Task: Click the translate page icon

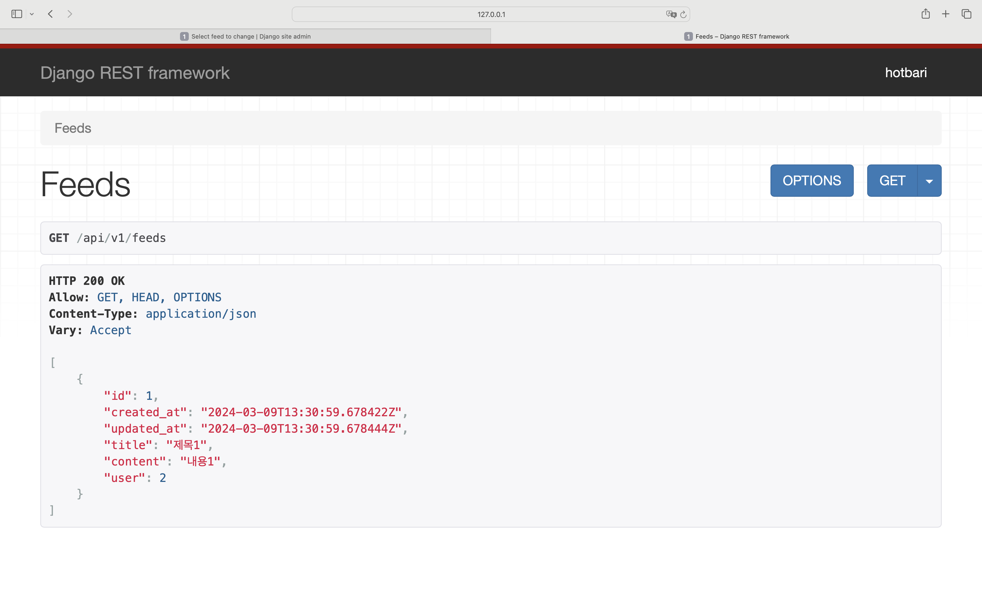Action: (671, 14)
